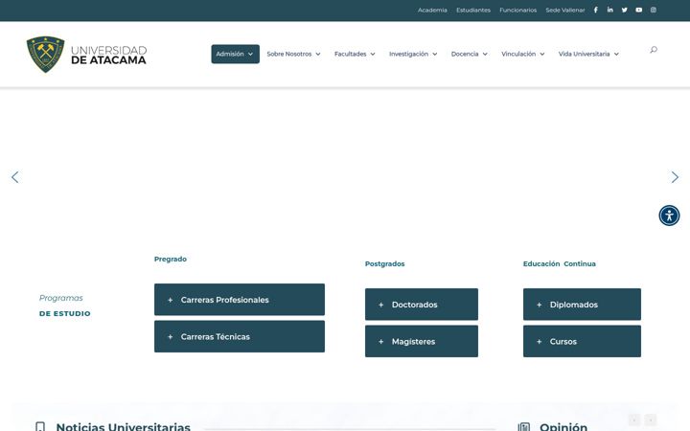Screen dimensions: 690x431
Task: Expand the Facultades dropdown
Action: [x=355, y=54]
